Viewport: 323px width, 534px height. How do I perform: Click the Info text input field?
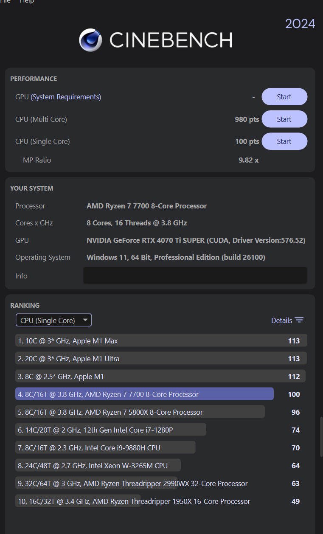click(195, 275)
